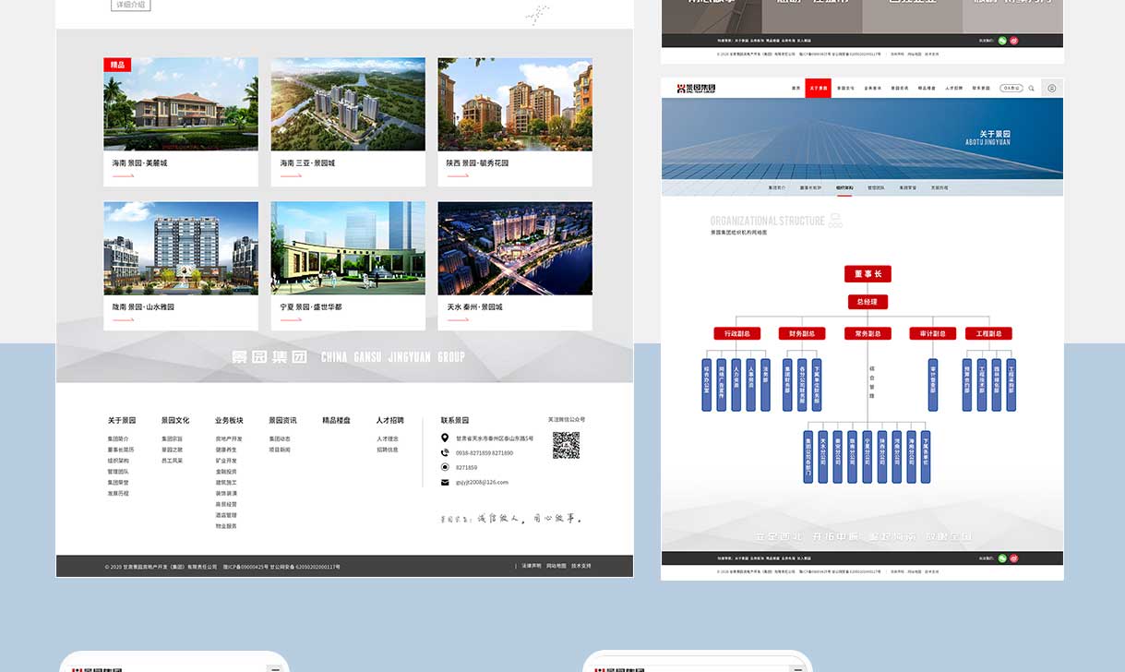The height and width of the screenshot is (672, 1125).
Task: Select the 联系景园 item in the top navigation
Action: pos(981,89)
